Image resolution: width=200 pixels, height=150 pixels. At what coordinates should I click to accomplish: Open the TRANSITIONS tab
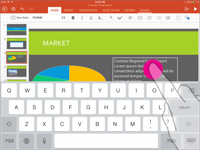pyautogui.click(x=88, y=10)
